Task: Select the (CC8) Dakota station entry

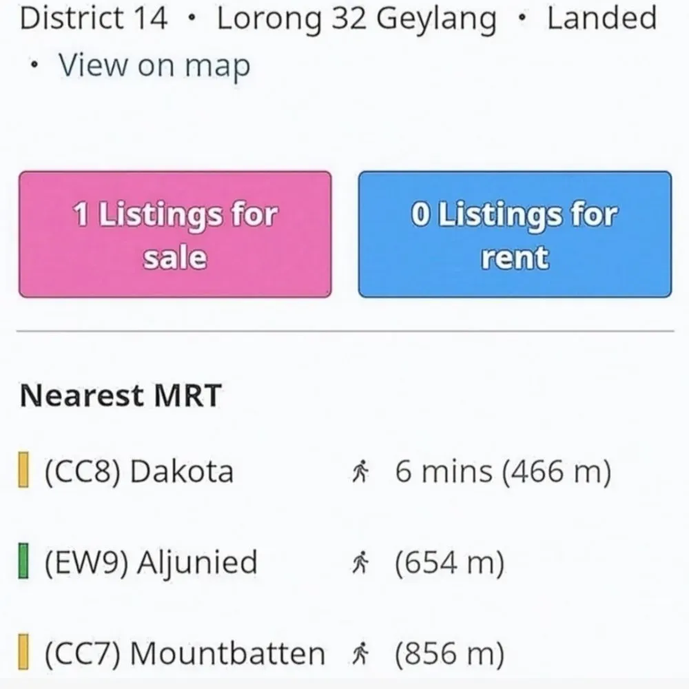Action: [139, 472]
